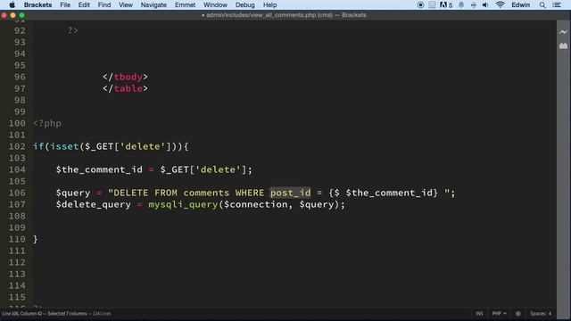
Task: Open the Edwin user account menu
Action: [521, 4]
